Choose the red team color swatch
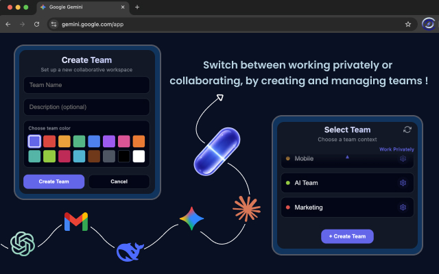 point(49,141)
